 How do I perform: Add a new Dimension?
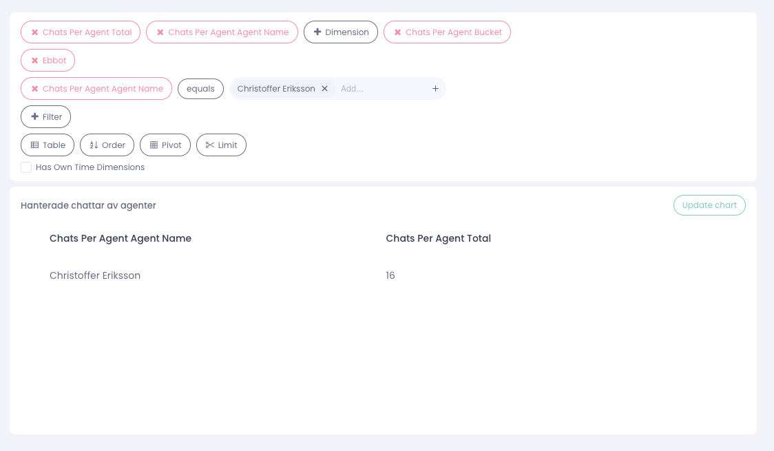(341, 32)
